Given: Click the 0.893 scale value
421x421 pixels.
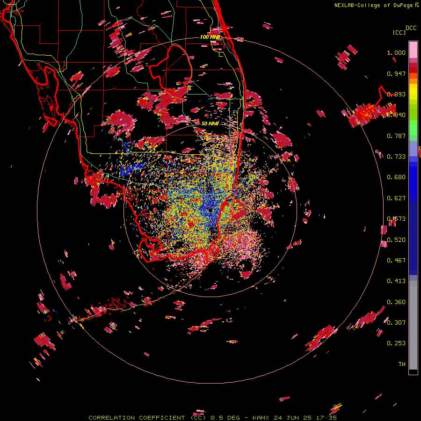Looking at the screenshot, I should click(x=396, y=94).
